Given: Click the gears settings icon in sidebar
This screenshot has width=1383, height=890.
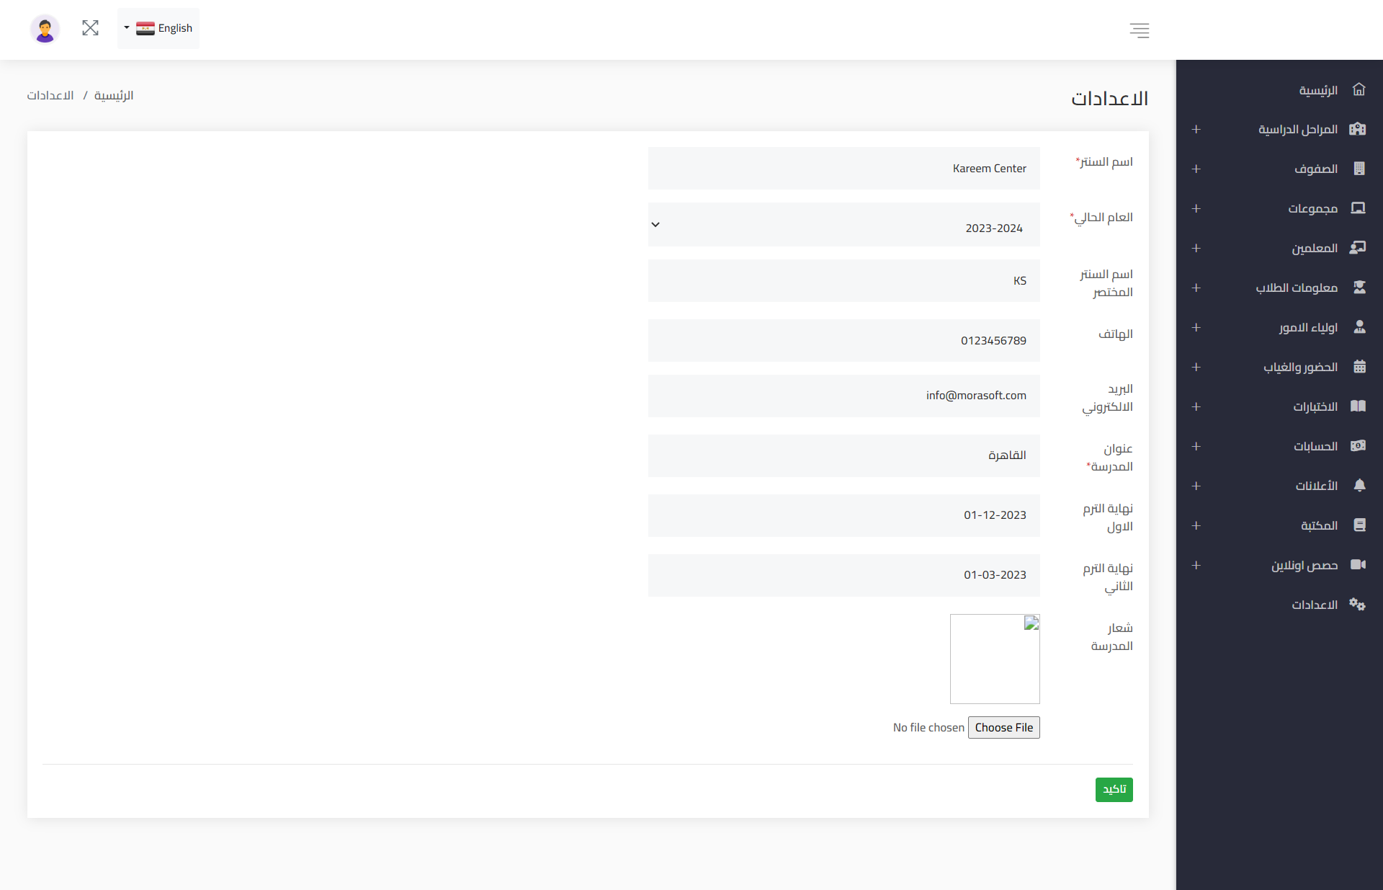Looking at the screenshot, I should click(x=1358, y=605).
